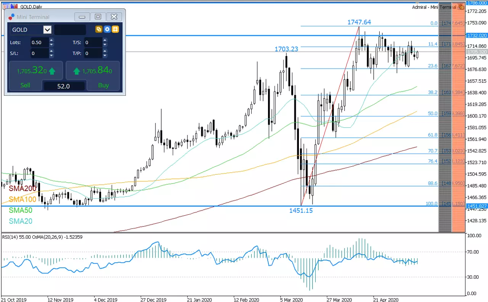The width and height of the screenshot is (488, 302).
Task: Click the blue bar-chart icon before GOLD,Daily
Action: click(x=14, y=6)
